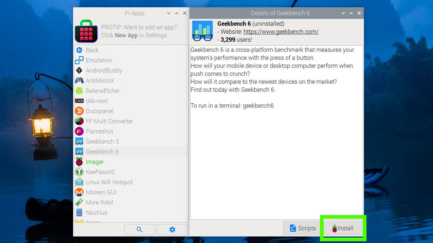Install Geekbench 6
Viewport: 433px width, 243px height.
(343, 228)
